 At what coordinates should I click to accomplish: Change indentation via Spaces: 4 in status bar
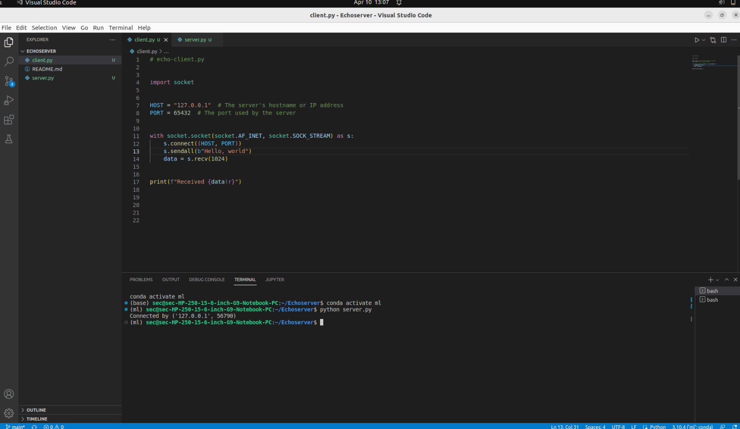point(595,426)
